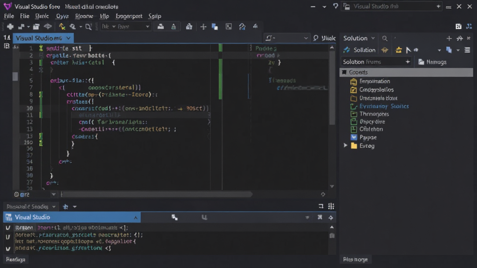
Task: Open the Salip menu
Action: (x=155, y=16)
